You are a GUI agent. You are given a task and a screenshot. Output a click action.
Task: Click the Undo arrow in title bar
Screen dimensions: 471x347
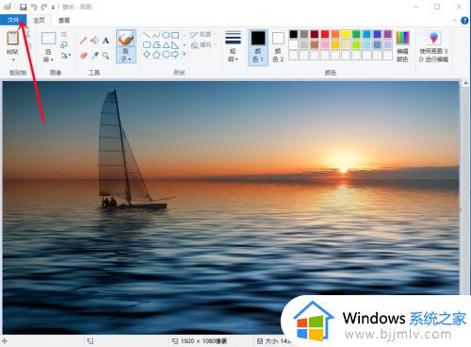34,7
